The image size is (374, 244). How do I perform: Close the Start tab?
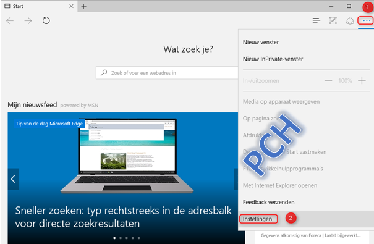71,6
